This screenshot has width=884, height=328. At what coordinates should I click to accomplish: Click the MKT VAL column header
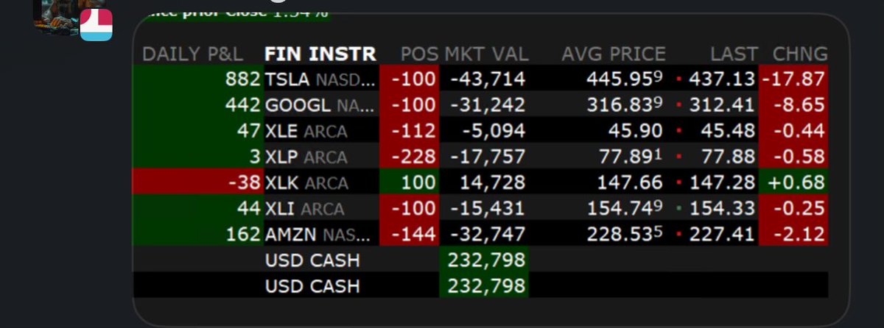486,54
